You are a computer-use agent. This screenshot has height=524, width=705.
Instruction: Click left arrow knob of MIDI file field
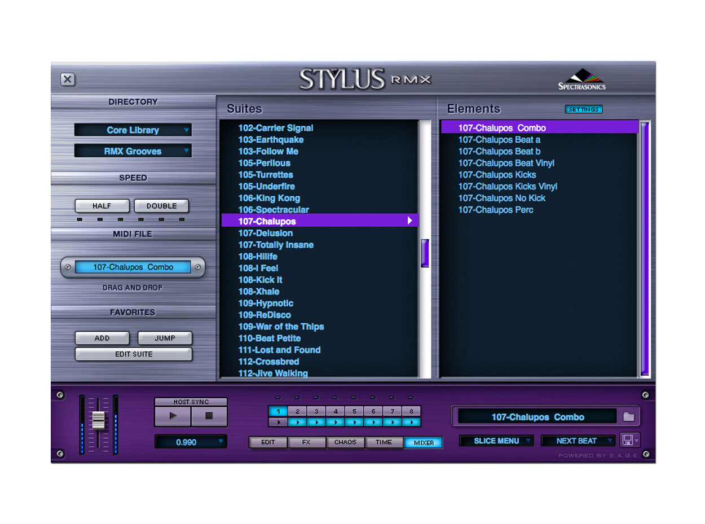pyautogui.click(x=68, y=267)
